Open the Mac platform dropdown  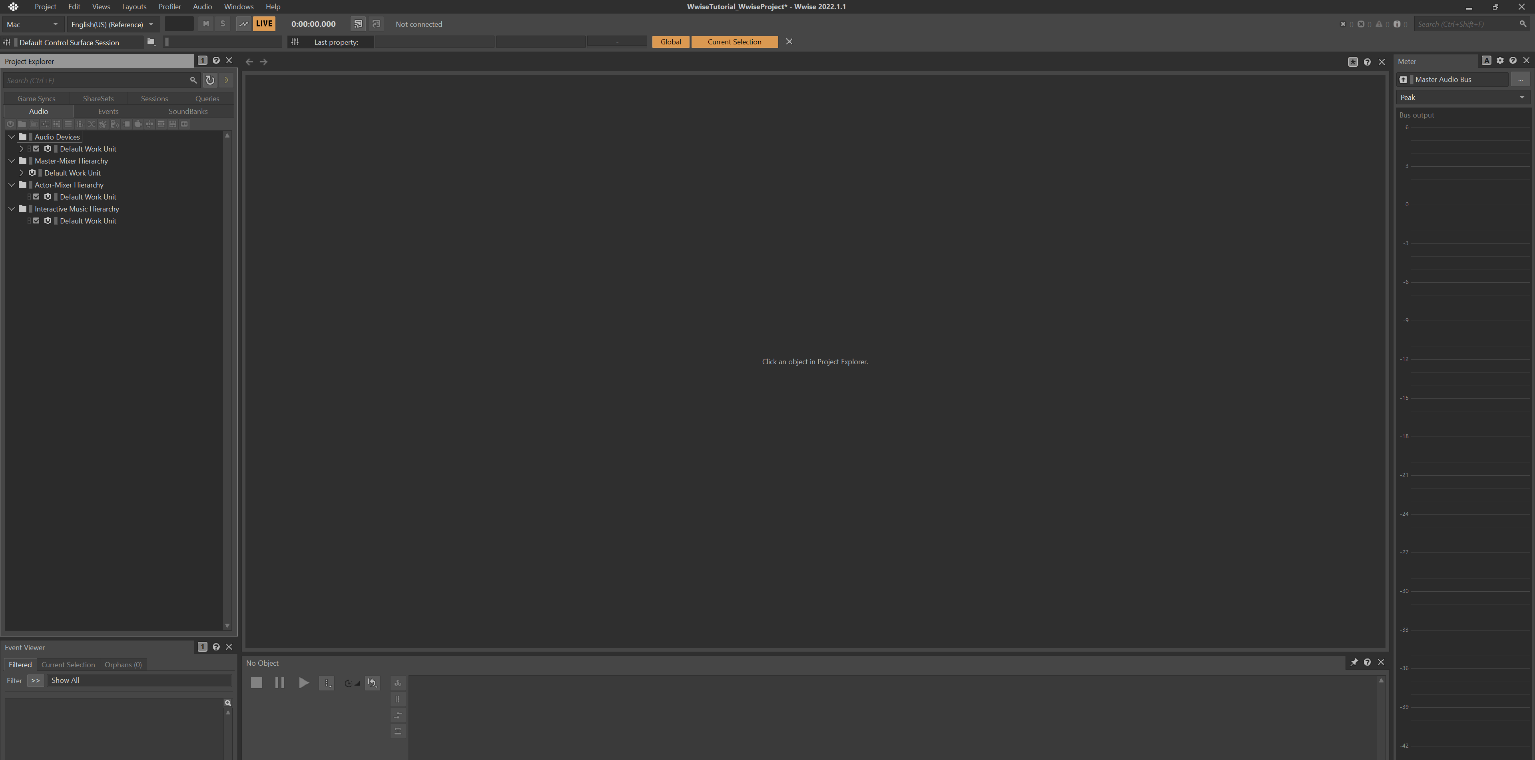point(33,24)
